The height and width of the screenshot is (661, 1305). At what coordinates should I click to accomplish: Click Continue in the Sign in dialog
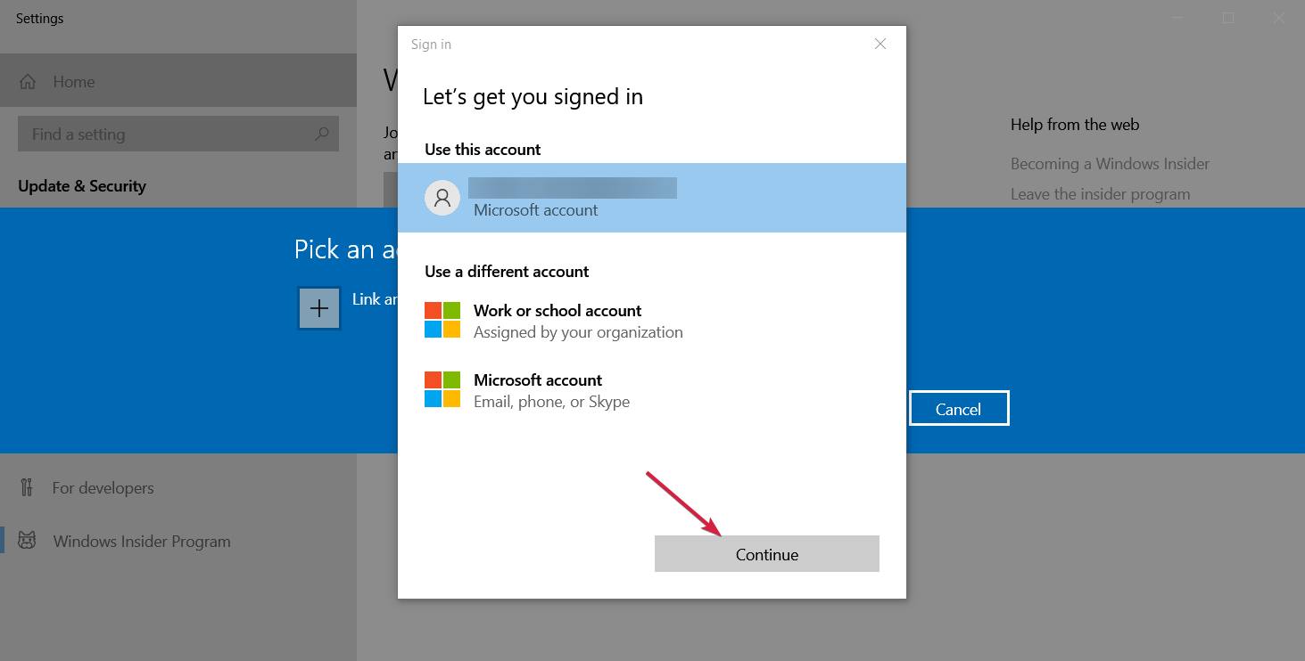pyautogui.click(x=766, y=554)
